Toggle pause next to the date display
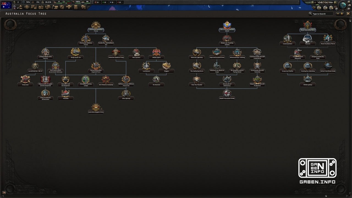Viewport: 352px width, 198px height. [315, 2]
